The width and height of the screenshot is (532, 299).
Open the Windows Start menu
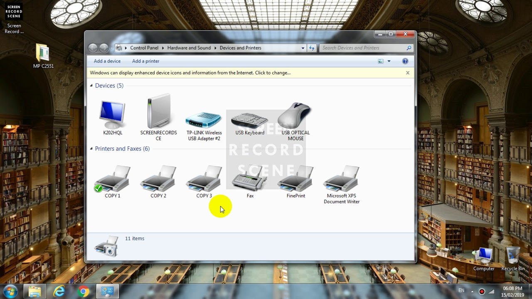10,292
